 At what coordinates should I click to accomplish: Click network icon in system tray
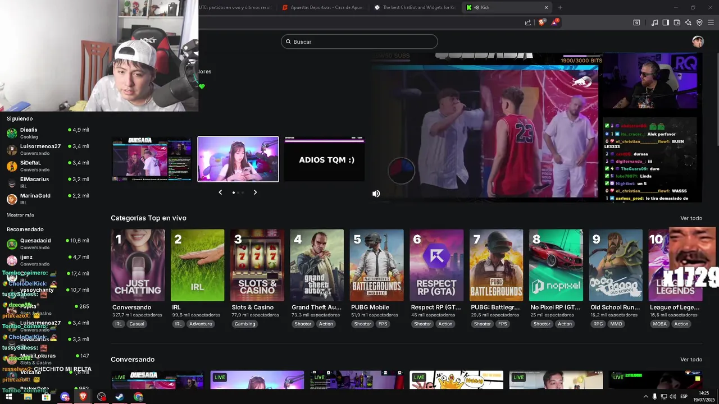663,397
